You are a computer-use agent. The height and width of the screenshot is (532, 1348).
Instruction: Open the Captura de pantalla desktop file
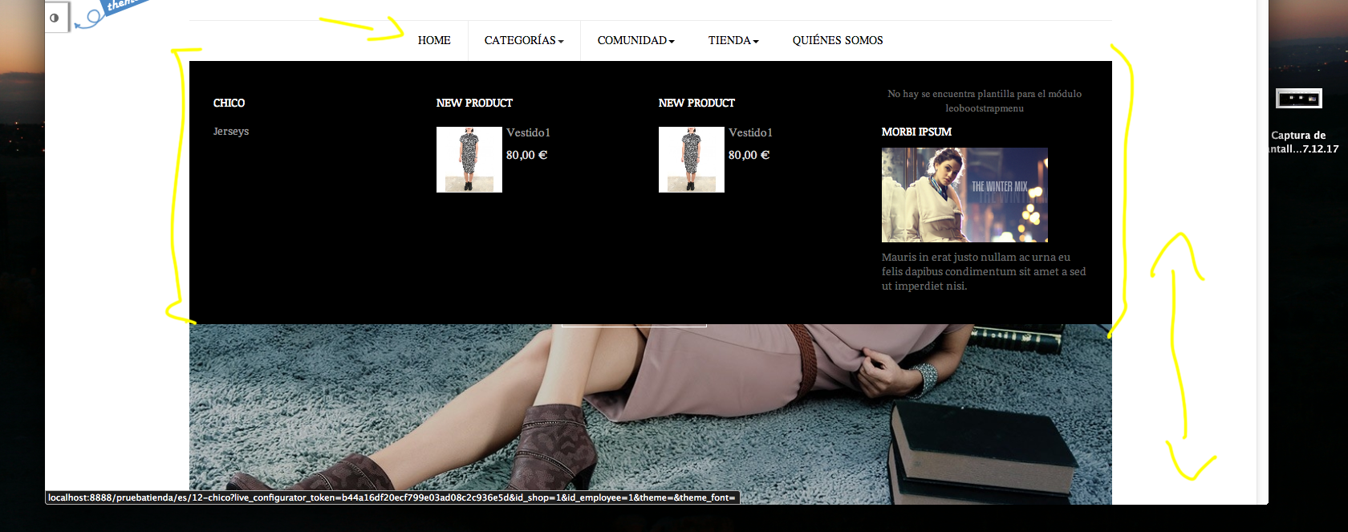point(1298,99)
